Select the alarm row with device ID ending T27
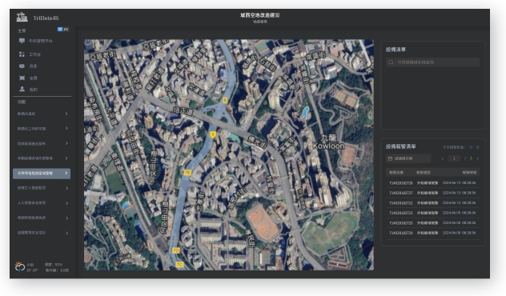This screenshot has height=296, width=506. [x=432, y=193]
